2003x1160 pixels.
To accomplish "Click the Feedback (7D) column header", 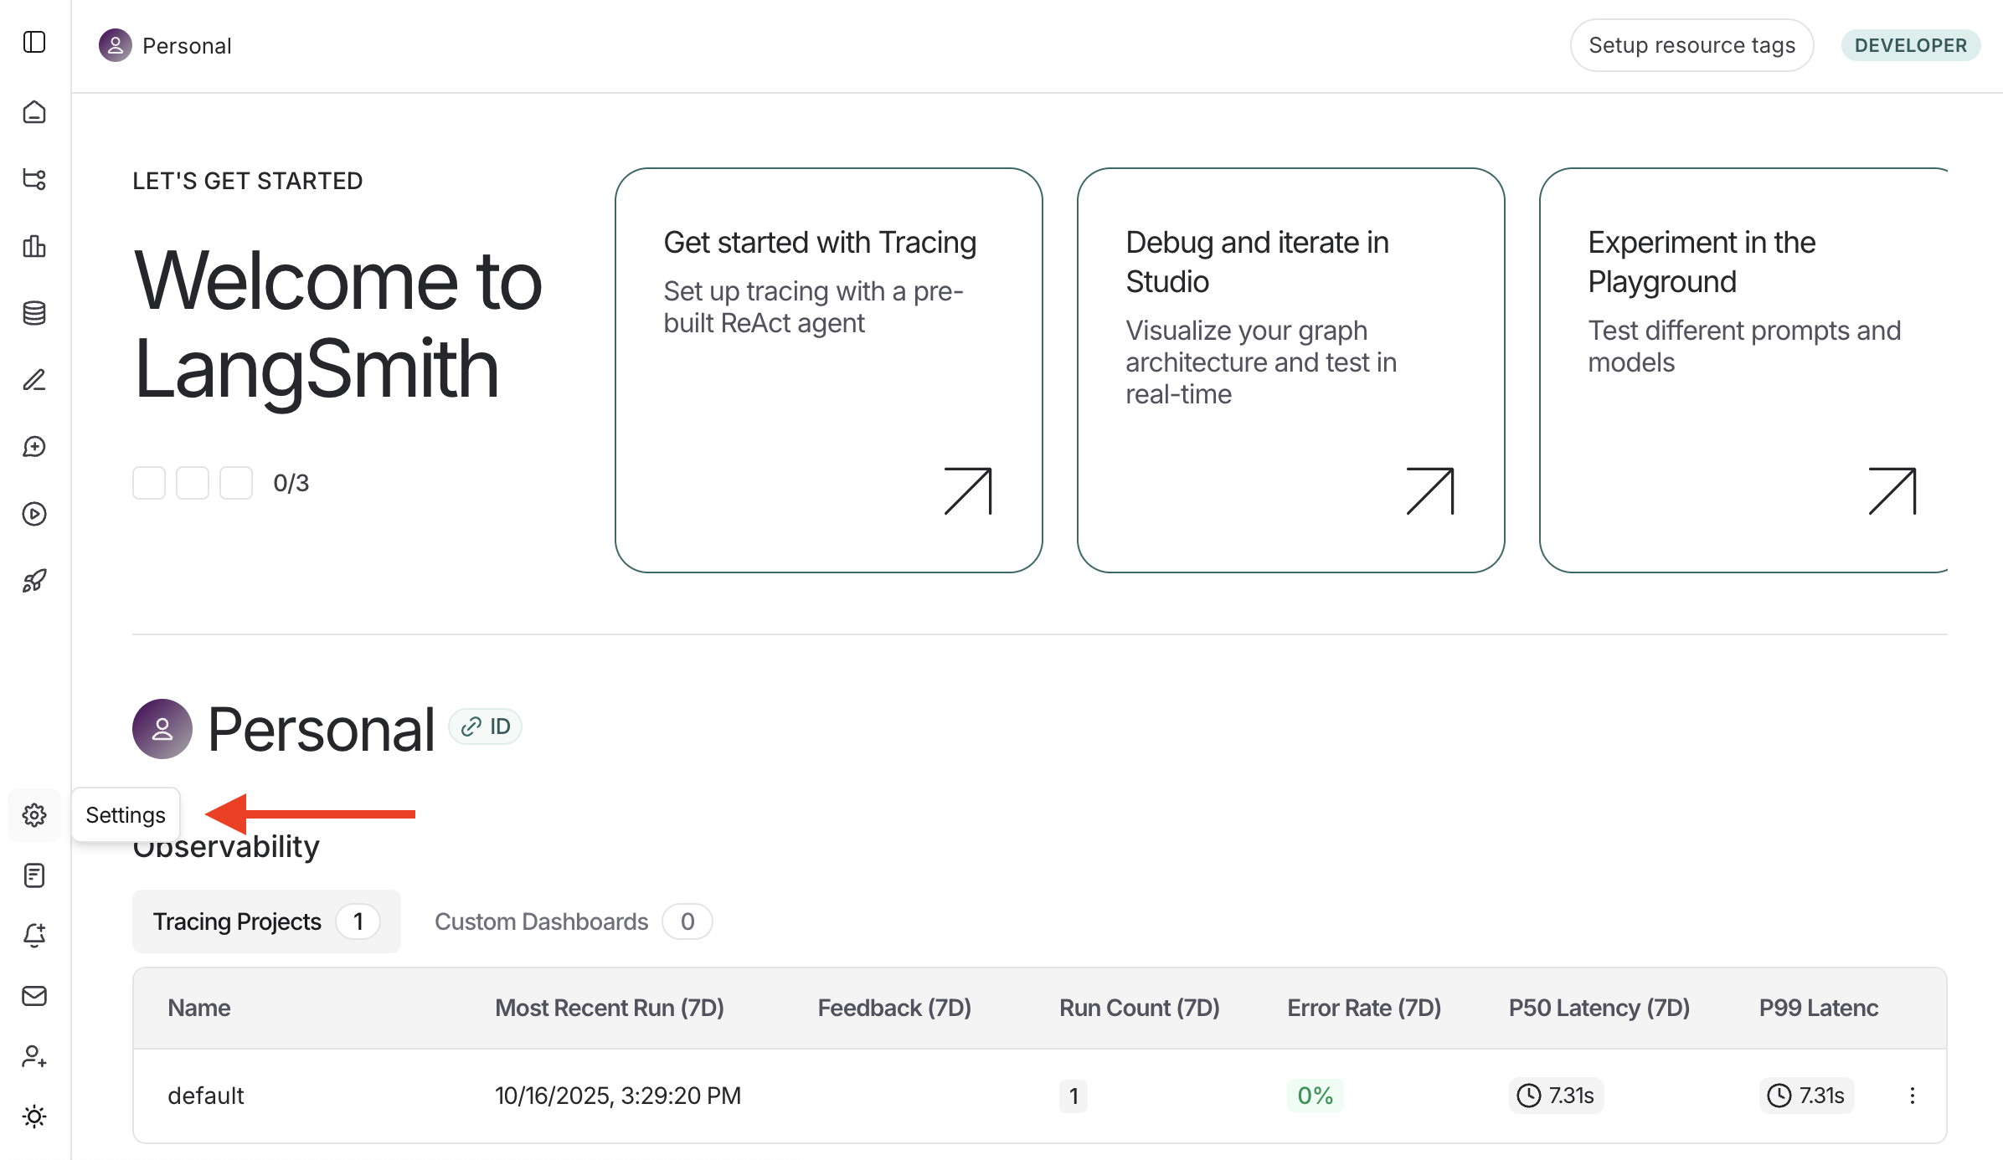I will (894, 1008).
